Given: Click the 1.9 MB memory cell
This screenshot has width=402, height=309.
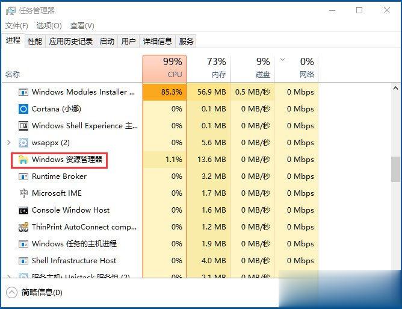Looking at the screenshot, I should [x=208, y=244].
